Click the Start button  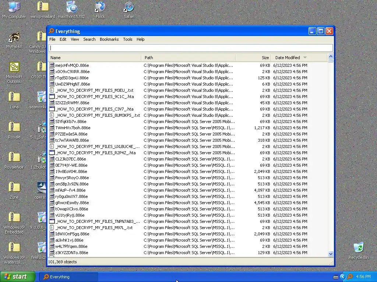[x=18, y=277]
